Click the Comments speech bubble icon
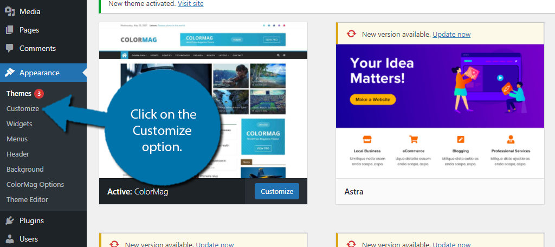Viewport: 555px width, 247px height. (10, 48)
